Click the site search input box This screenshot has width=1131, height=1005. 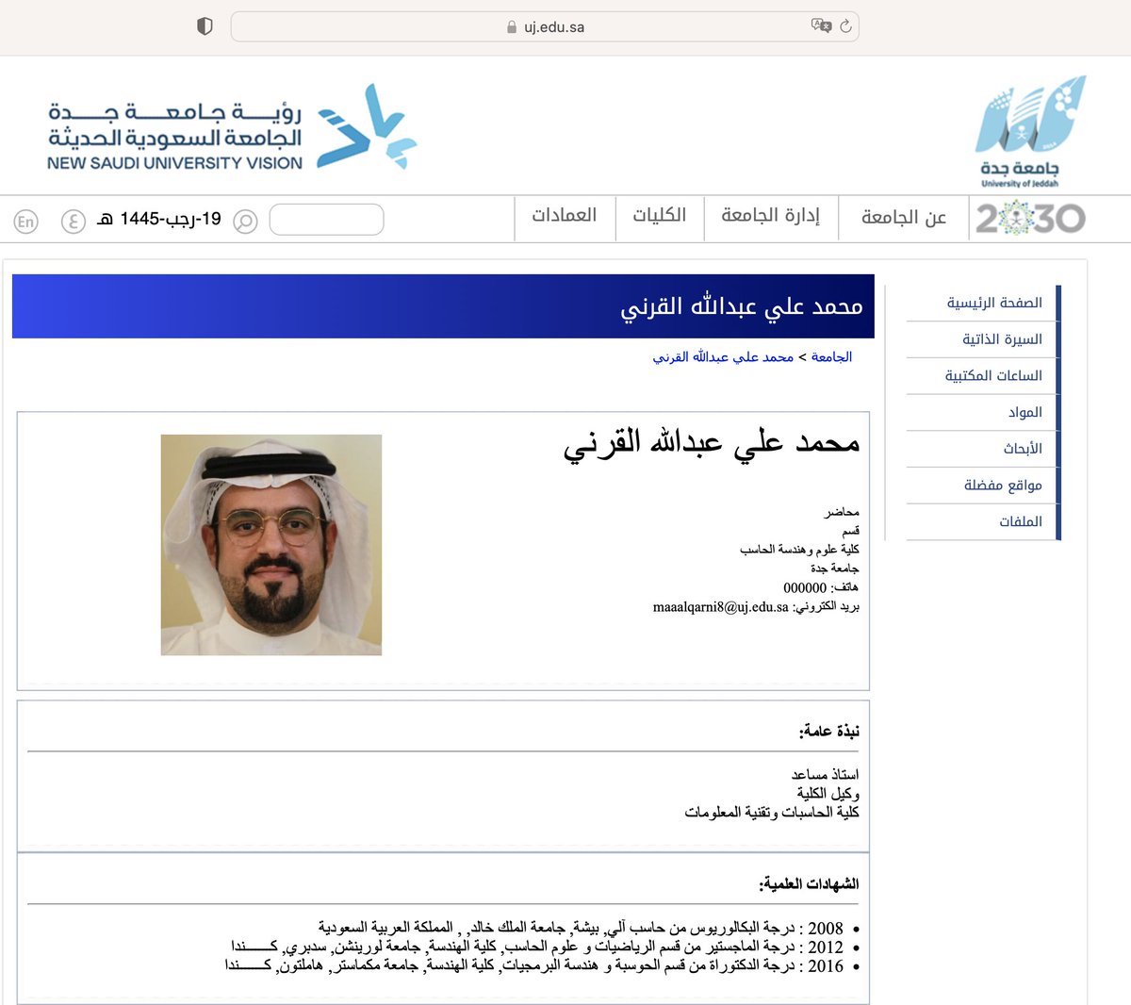pos(326,220)
